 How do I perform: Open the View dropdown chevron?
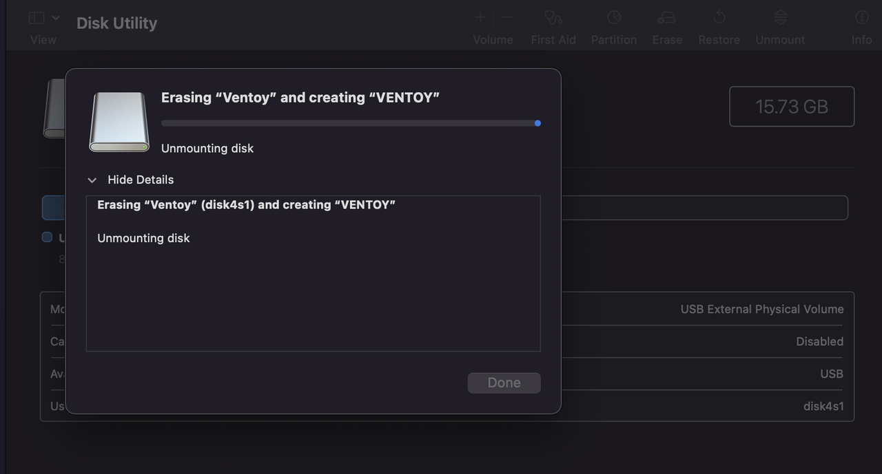click(x=56, y=19)
